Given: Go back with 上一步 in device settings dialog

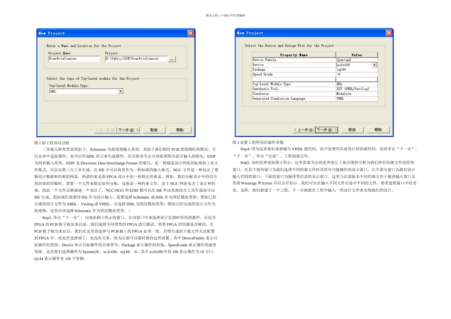Looking at the screenshot, I should tap(303, 130).
